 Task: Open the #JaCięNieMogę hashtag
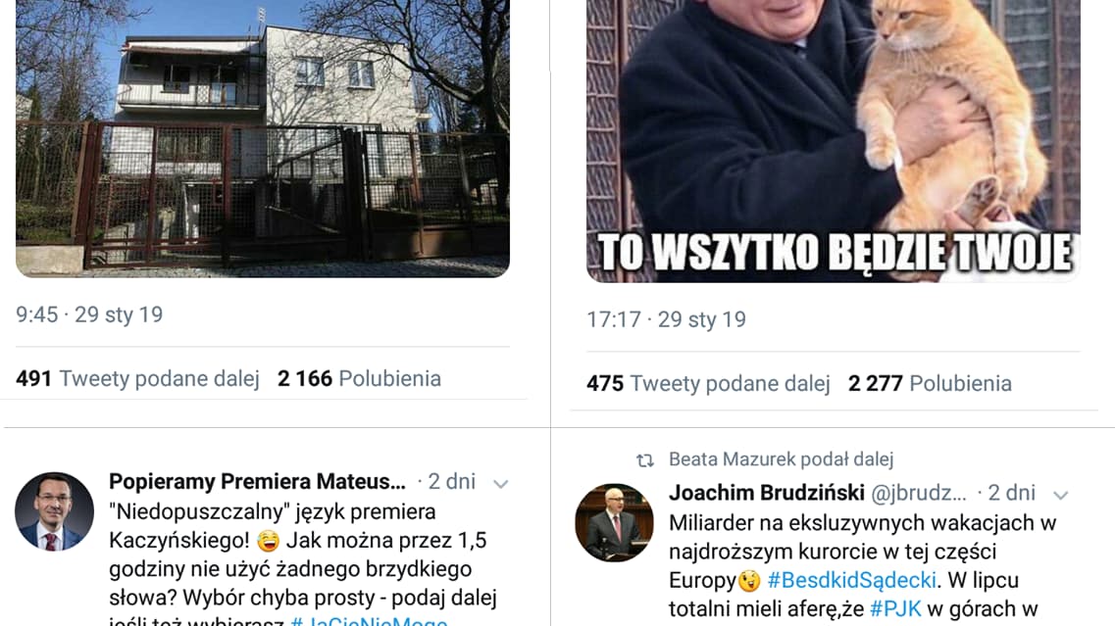click(369, 620)
